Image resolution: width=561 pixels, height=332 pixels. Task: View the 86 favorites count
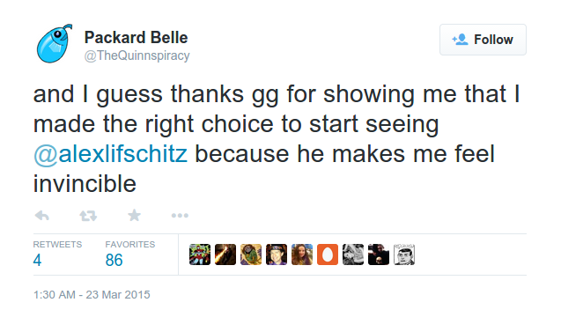pyautogui.click(x=114, y=260)
